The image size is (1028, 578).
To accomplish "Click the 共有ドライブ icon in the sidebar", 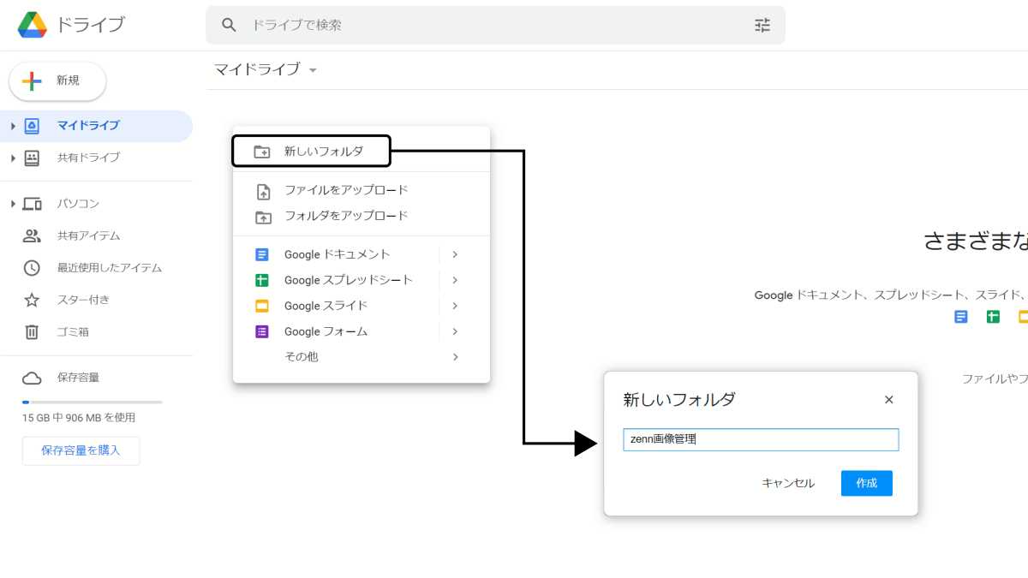I will coord(32,158).
